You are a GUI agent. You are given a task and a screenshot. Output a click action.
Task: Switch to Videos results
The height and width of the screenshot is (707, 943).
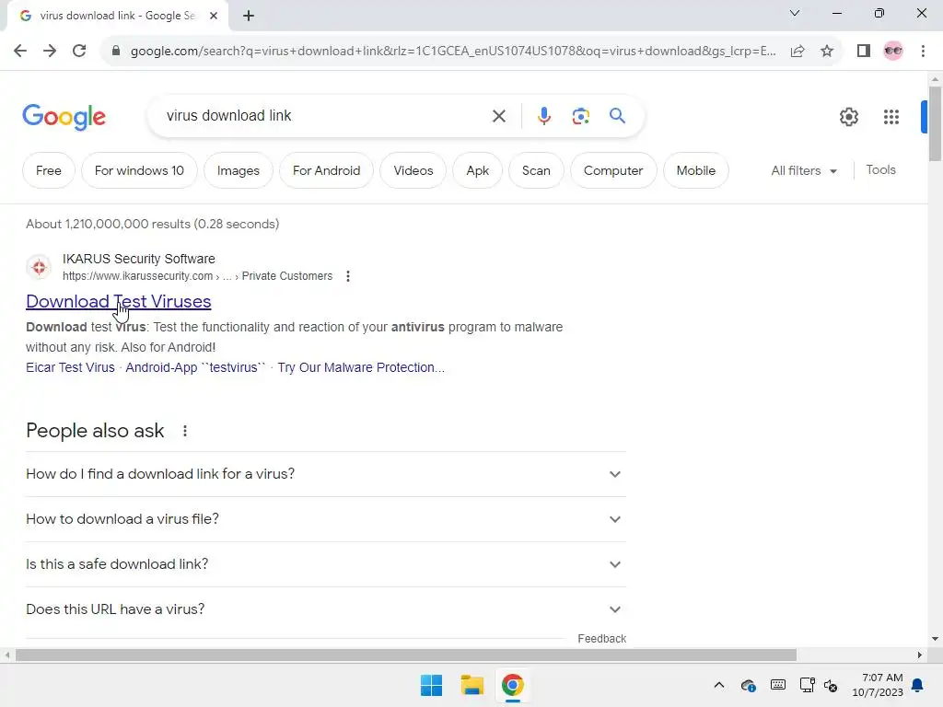[x=413, y=170]
